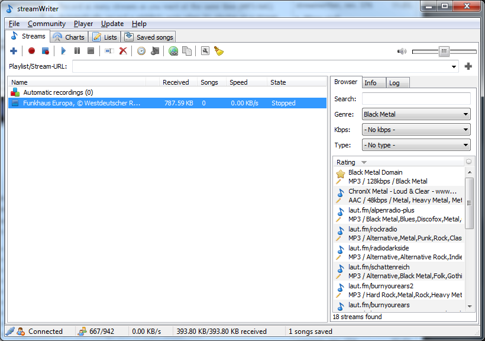Click the scroll up arrow in stream browser

pyautogui.click(x=470, y=172)
